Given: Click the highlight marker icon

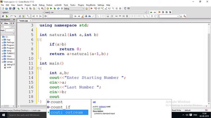Looking at the screenshot, I should 82,16.
